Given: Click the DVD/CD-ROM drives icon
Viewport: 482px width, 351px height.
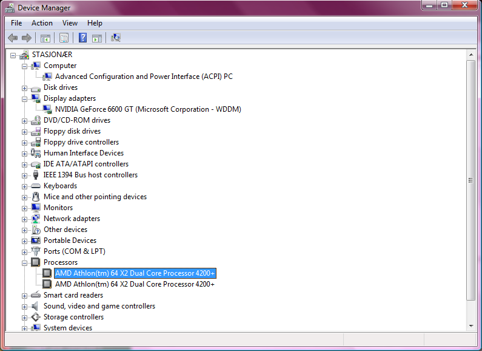Looking at the screenshot, I should pyautogui.click(x=36, y=120).
